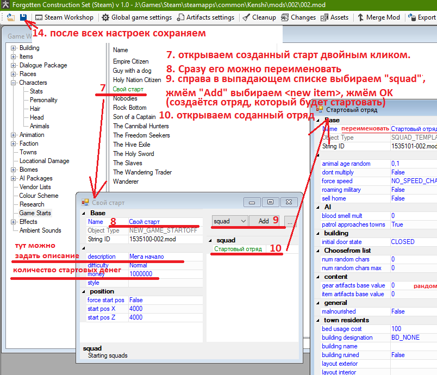Edit Name field value Свой старт
The width and height of the screenshot is (437, 375).
[166, 222]
